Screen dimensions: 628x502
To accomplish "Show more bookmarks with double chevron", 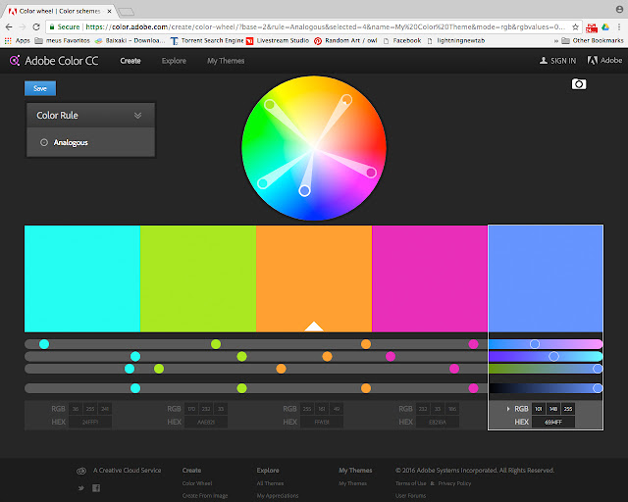I will pos(556,41).
